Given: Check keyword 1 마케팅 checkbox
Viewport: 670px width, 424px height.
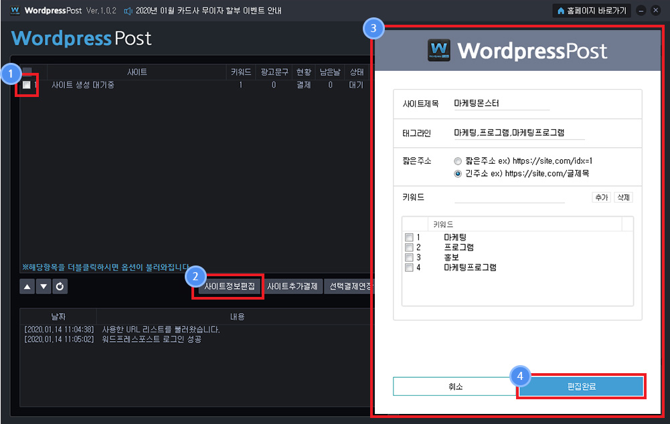Looking at the screenshot, I should [x=409, y=237].
